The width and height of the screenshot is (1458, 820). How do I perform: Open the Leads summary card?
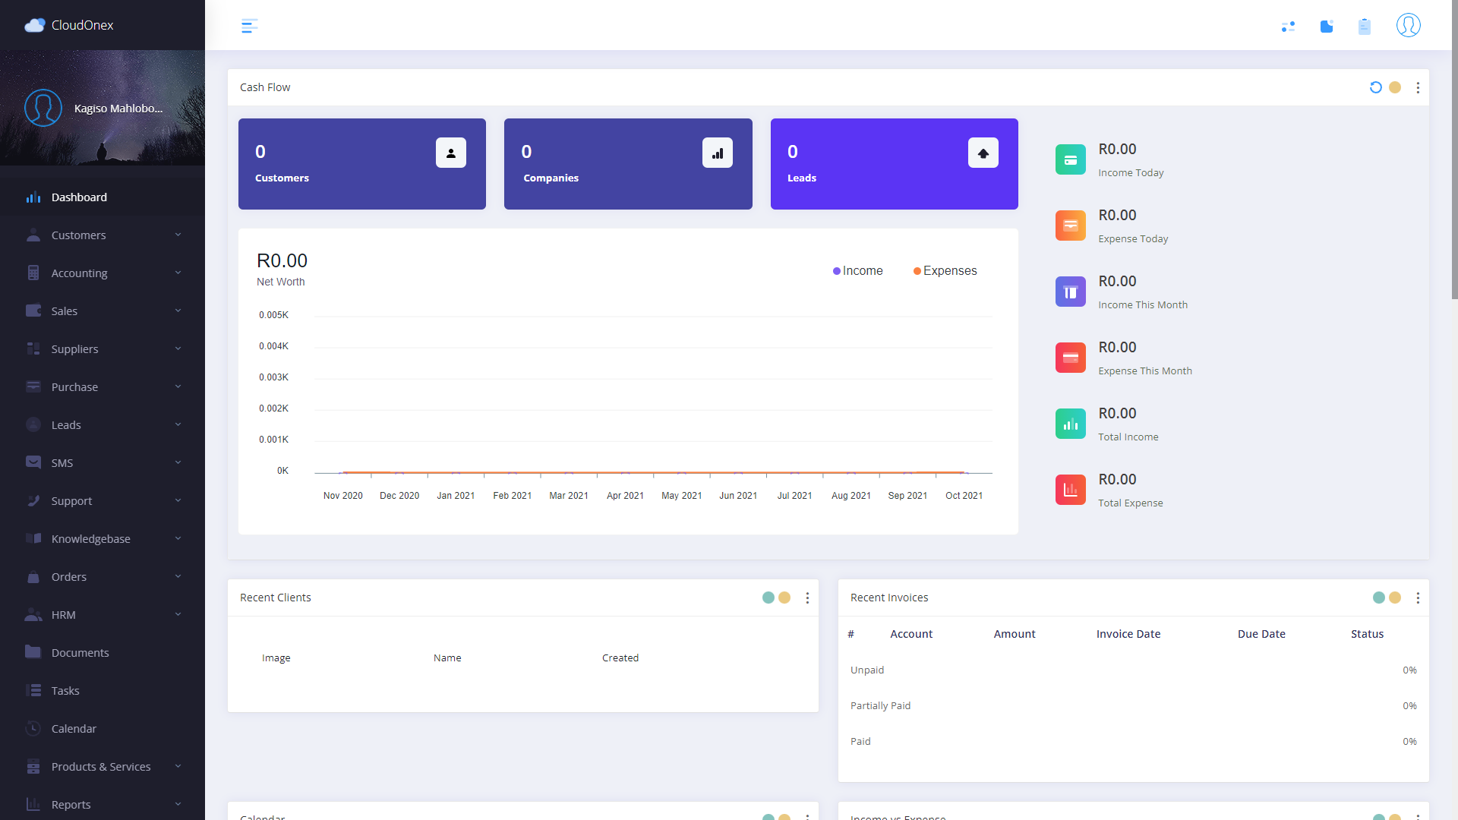[x=895, y=164]
